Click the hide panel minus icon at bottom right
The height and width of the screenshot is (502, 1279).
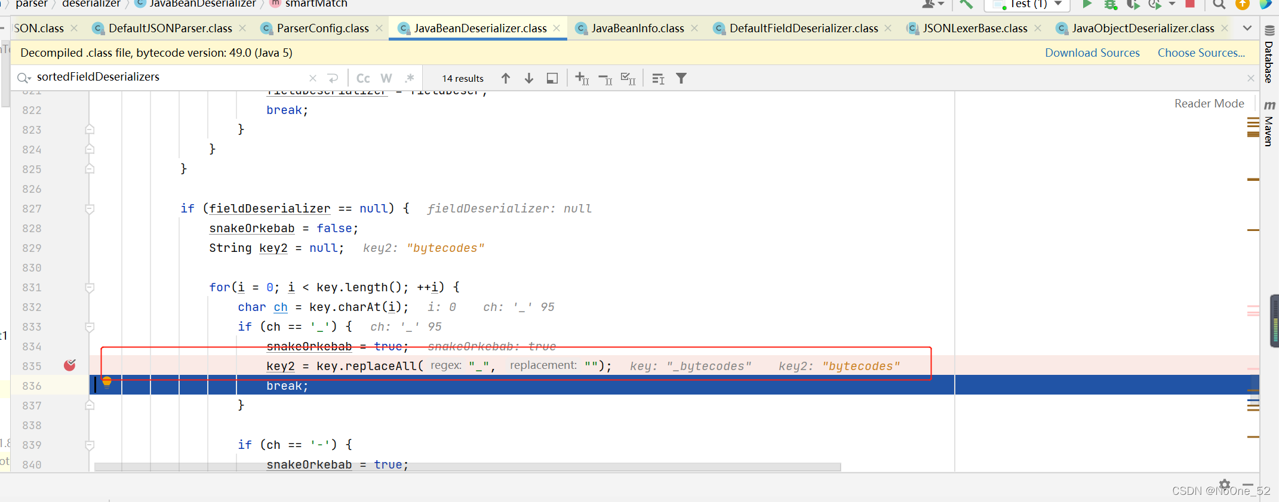(1248, 484)
